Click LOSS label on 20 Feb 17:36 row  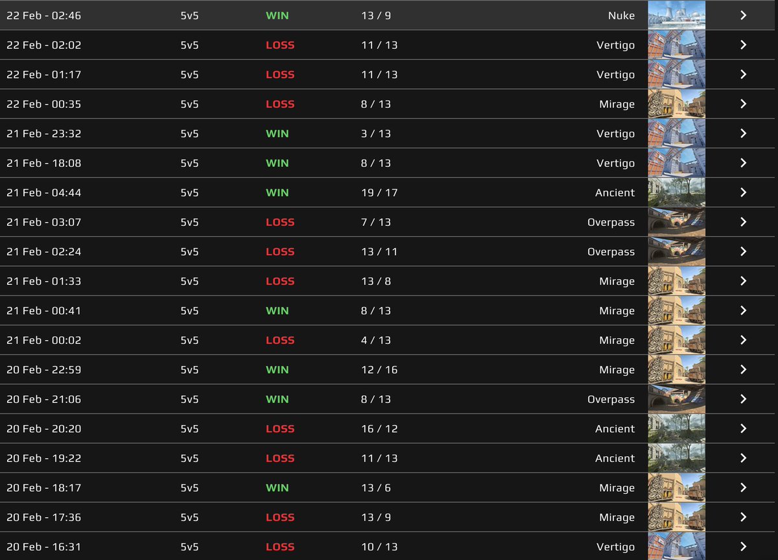click(280, 517)
